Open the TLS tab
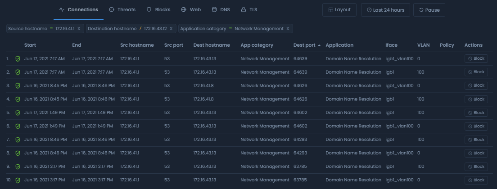The width and height of the screenshot is (497, 189). [x=249, y=10]
